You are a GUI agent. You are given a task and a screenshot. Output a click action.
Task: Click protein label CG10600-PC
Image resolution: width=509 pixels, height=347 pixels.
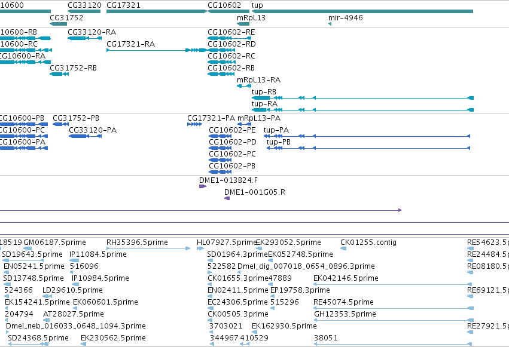click(22, 130)
